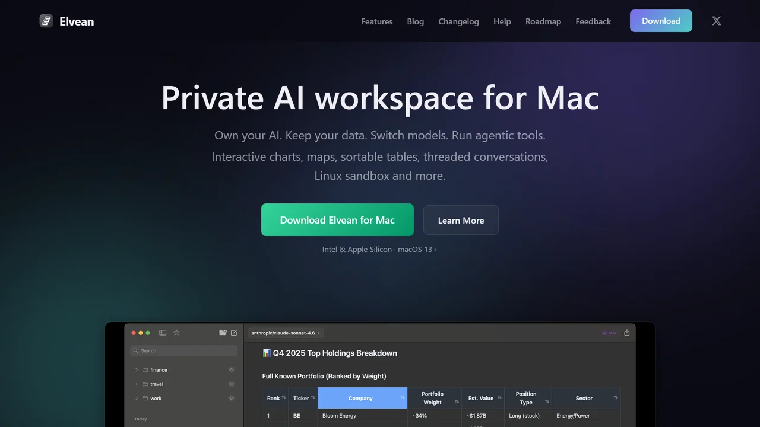Click the Energy/Power sector cell
Viewport: 760px width, 427px height.
click(x=586, y=416)
